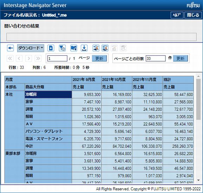Open the filter condition info icon

[62, 48]
